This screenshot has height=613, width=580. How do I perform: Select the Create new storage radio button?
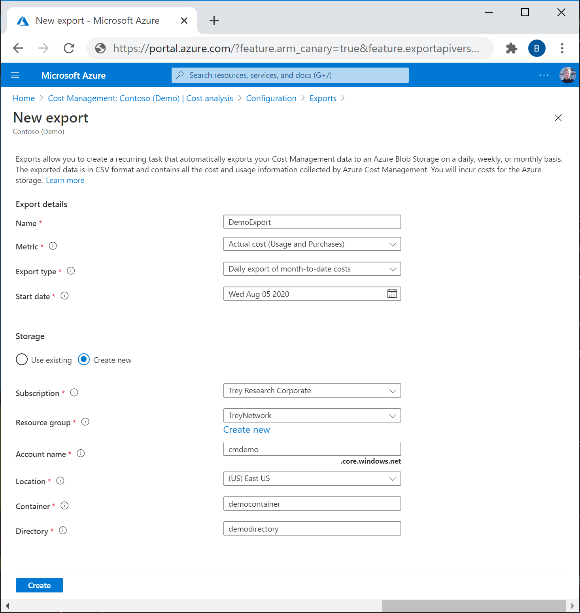pyautogui.click(x=84, y=359)
